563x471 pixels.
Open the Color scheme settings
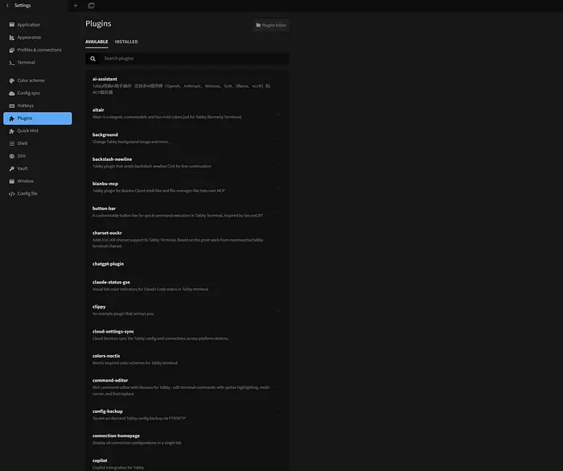pos(37,81)
